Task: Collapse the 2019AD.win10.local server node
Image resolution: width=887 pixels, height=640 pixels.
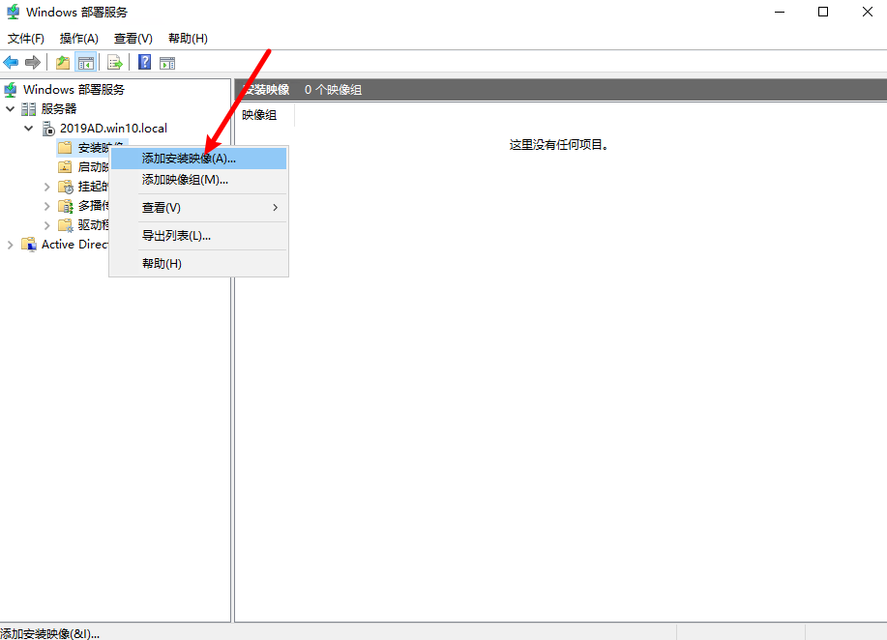Action: pos(28,128)
